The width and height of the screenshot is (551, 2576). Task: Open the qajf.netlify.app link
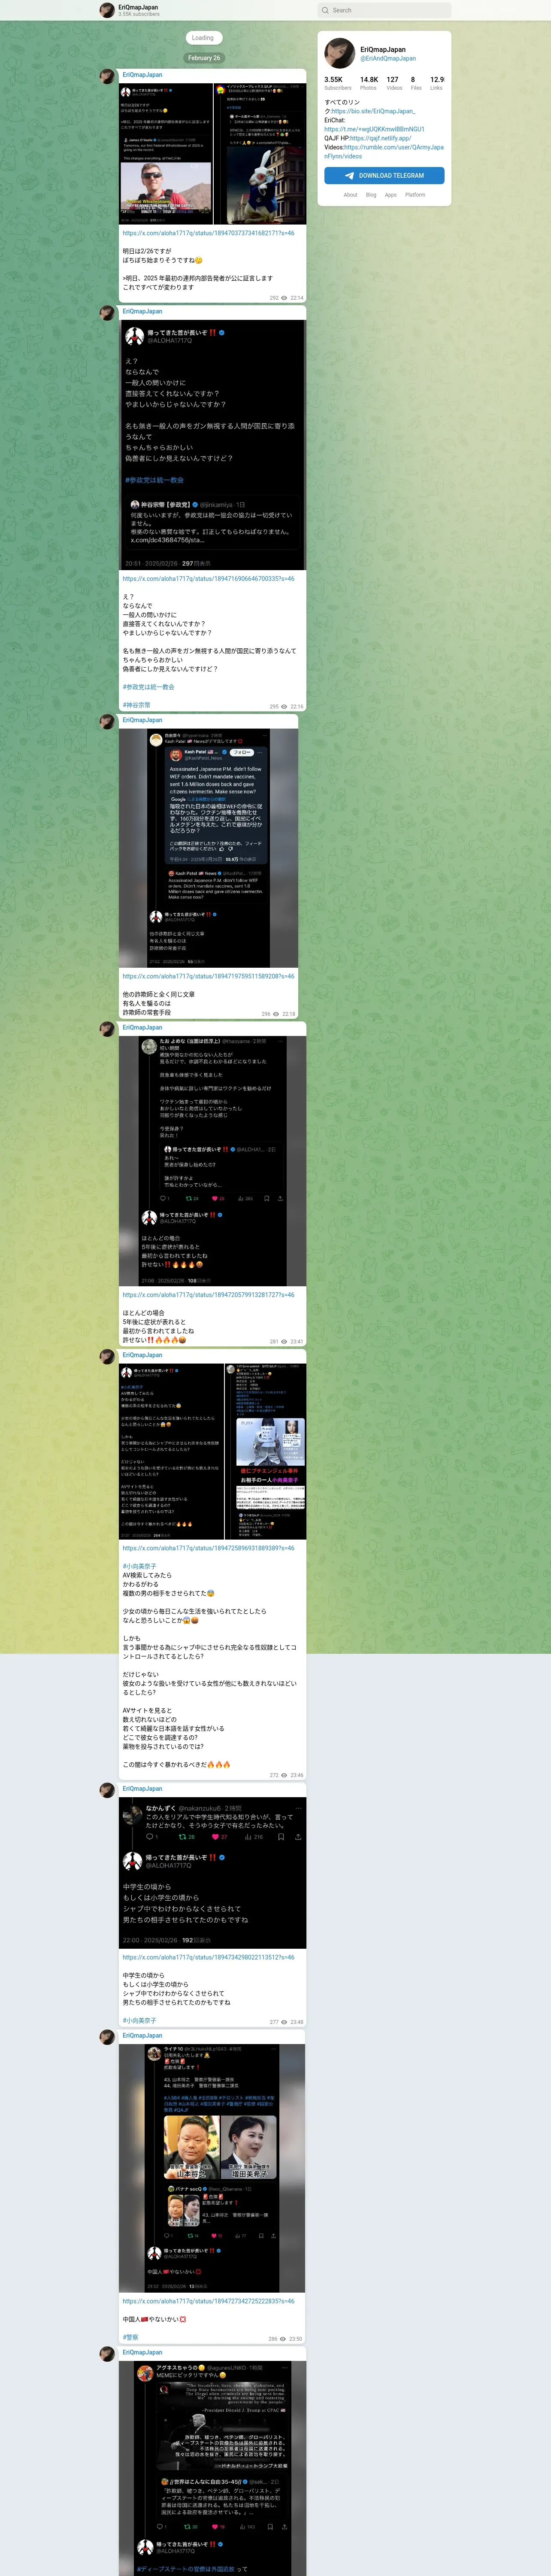[380, 138]
